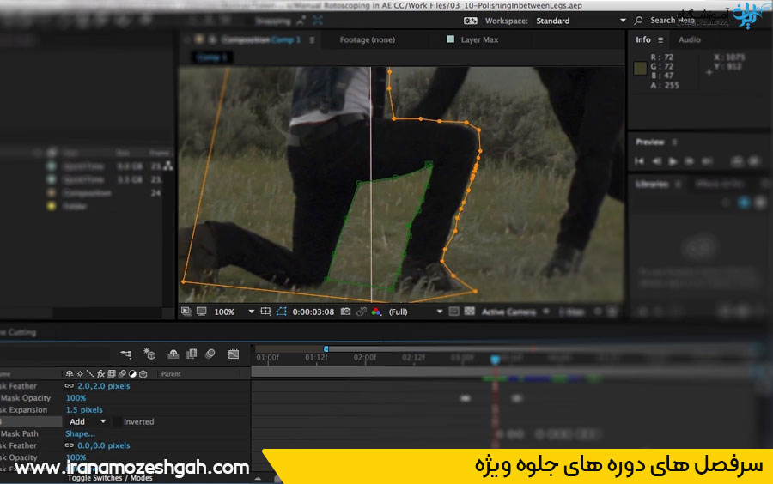Click the work area start handle
Viewport: 773px width, 484px height.
pos(326,348)
